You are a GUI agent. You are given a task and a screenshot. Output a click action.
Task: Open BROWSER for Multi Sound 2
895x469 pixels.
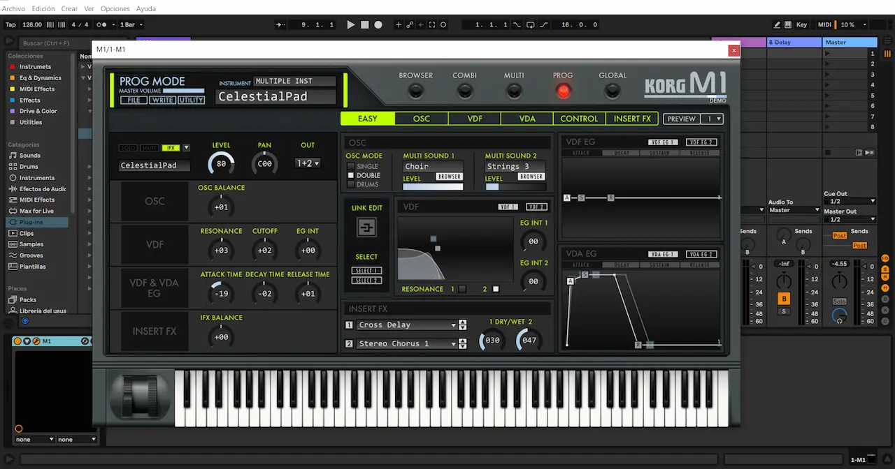coord(531,177)
